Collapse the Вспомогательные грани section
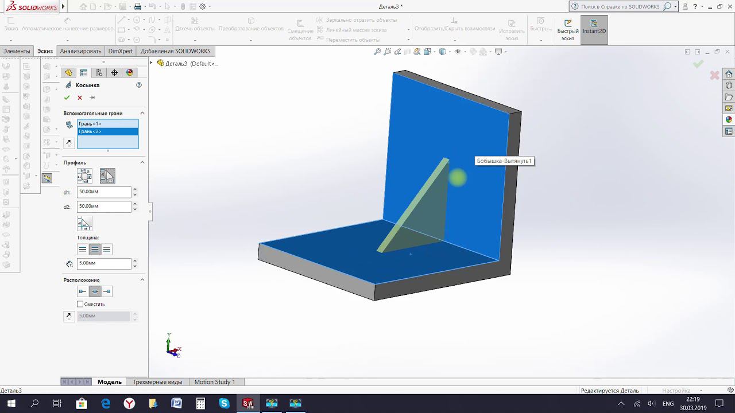This screenshot has height=413, width=735. (x=142, y=113)
